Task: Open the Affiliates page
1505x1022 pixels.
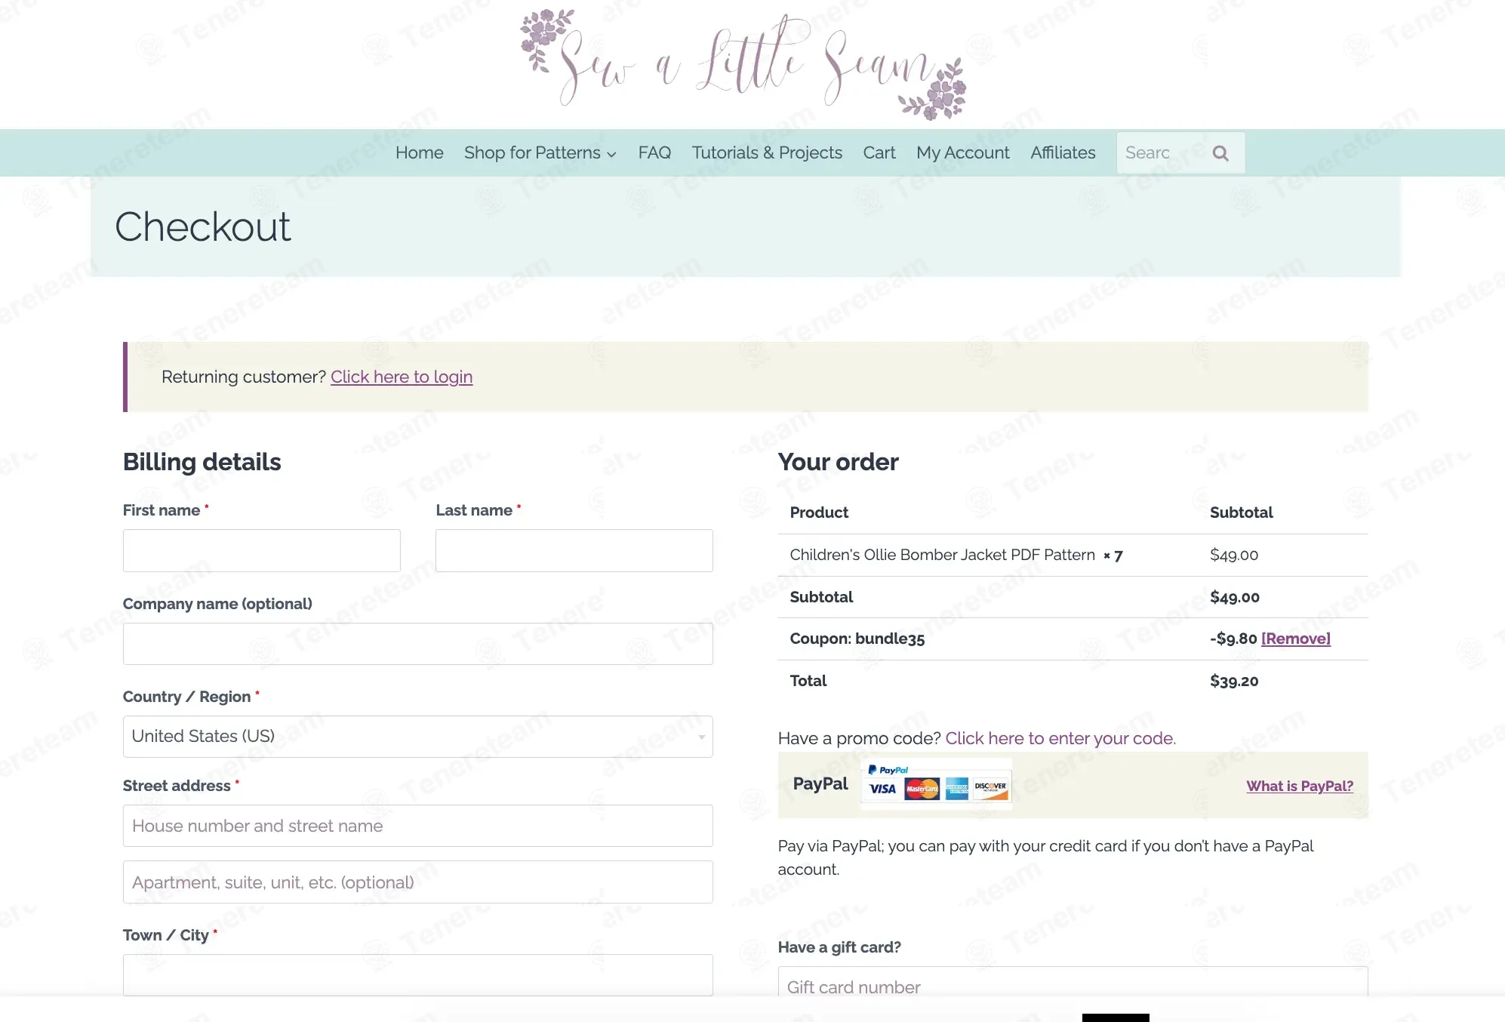Action: [1063, 152]
